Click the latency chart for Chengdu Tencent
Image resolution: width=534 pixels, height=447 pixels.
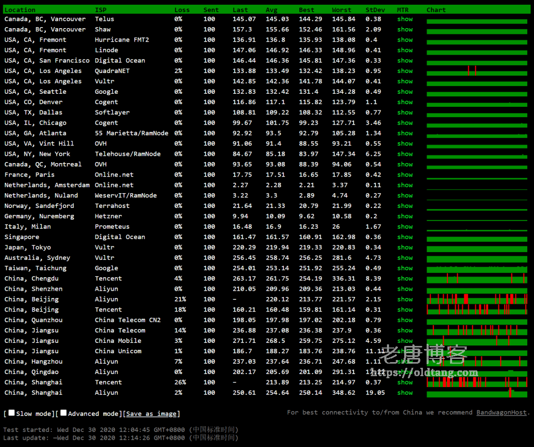pyautogui.click(x=477, y=278)
